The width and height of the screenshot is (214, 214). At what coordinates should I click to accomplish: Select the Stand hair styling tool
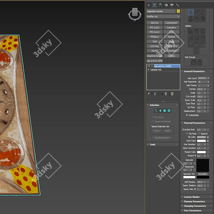(x=197, y=12)
